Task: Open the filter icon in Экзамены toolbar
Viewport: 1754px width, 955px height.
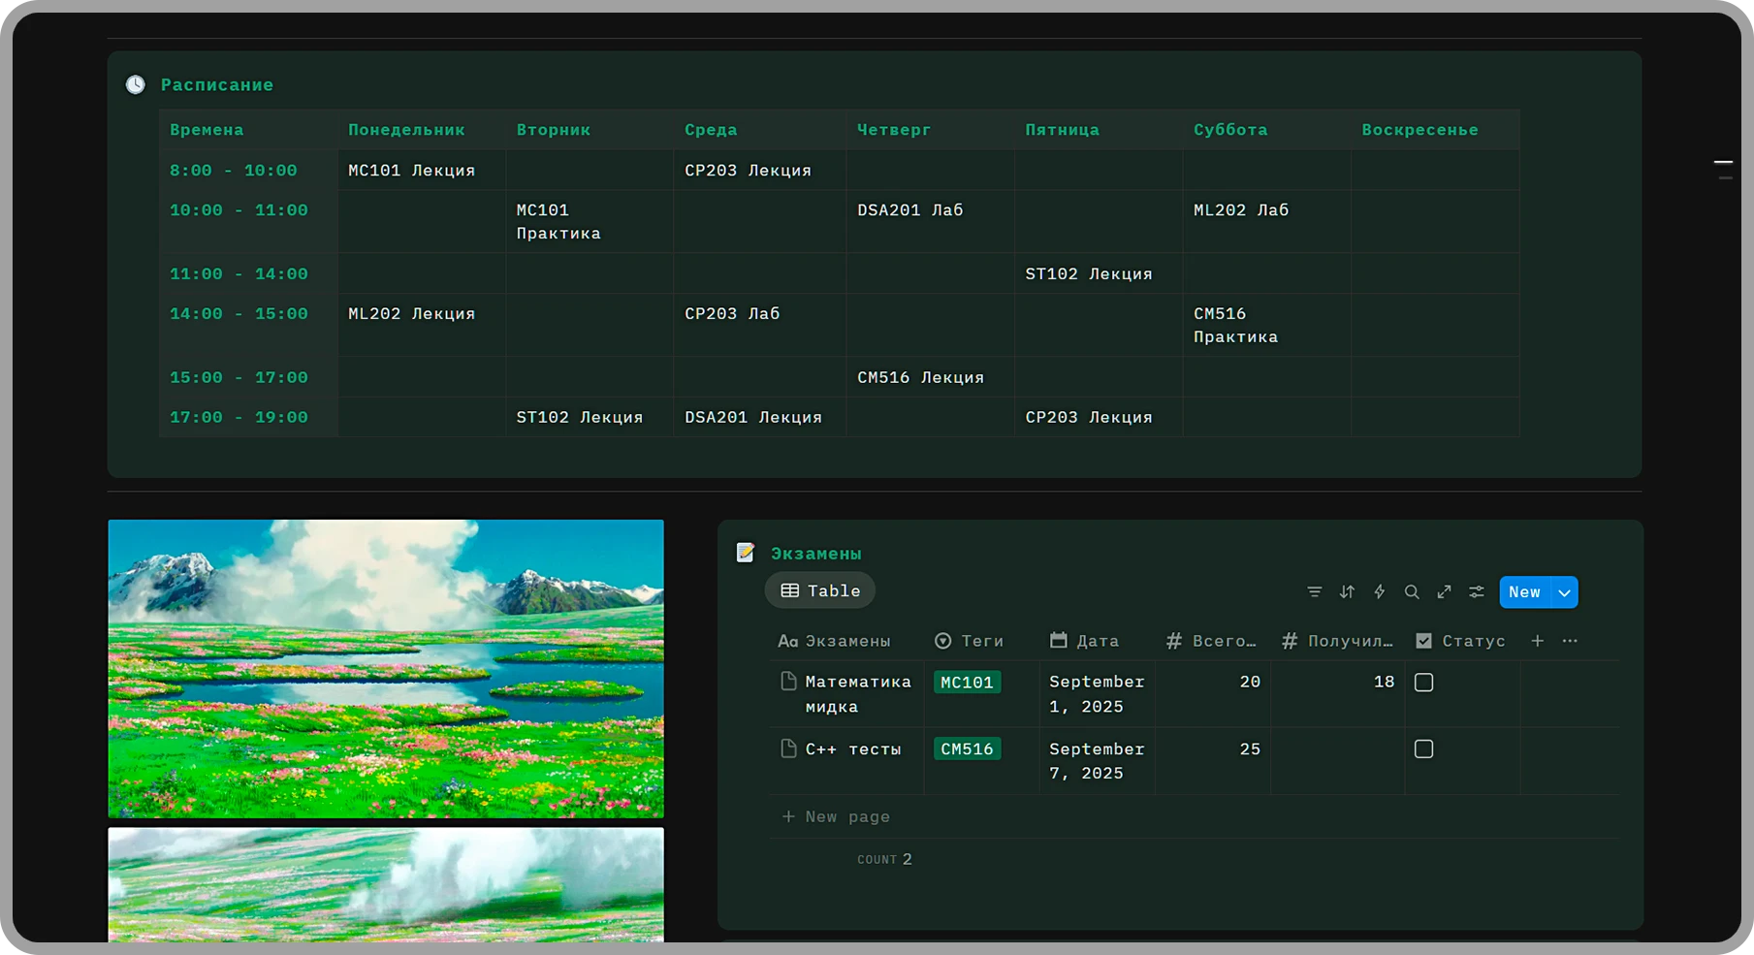Action: (x=1314, y=591)
